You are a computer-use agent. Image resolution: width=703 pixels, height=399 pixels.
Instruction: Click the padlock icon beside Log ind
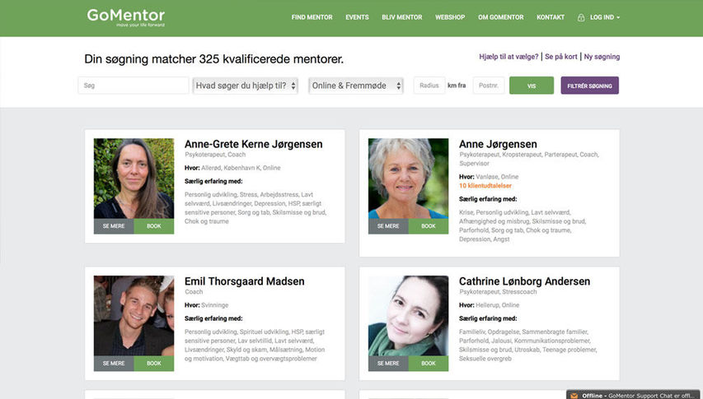click(x=580, y=17)
